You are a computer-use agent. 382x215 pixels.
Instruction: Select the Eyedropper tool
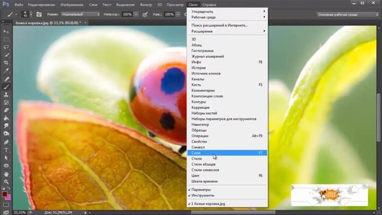6,70
